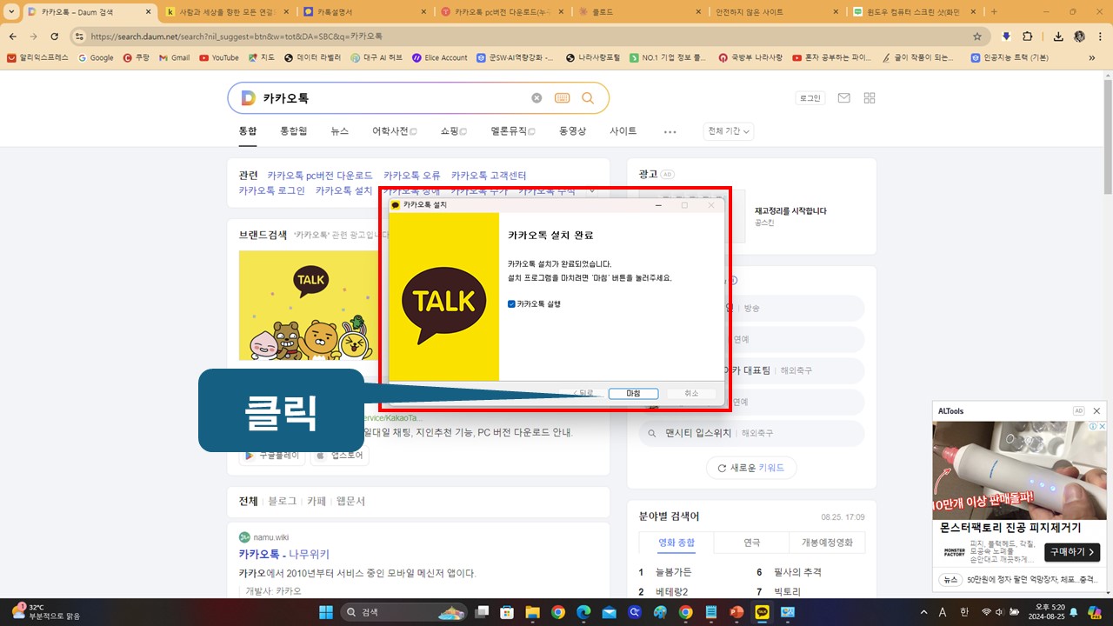The height and width of the screenshot is (626, 1113).
Task: Select the 연극 tab
Action: coord(751,543)
